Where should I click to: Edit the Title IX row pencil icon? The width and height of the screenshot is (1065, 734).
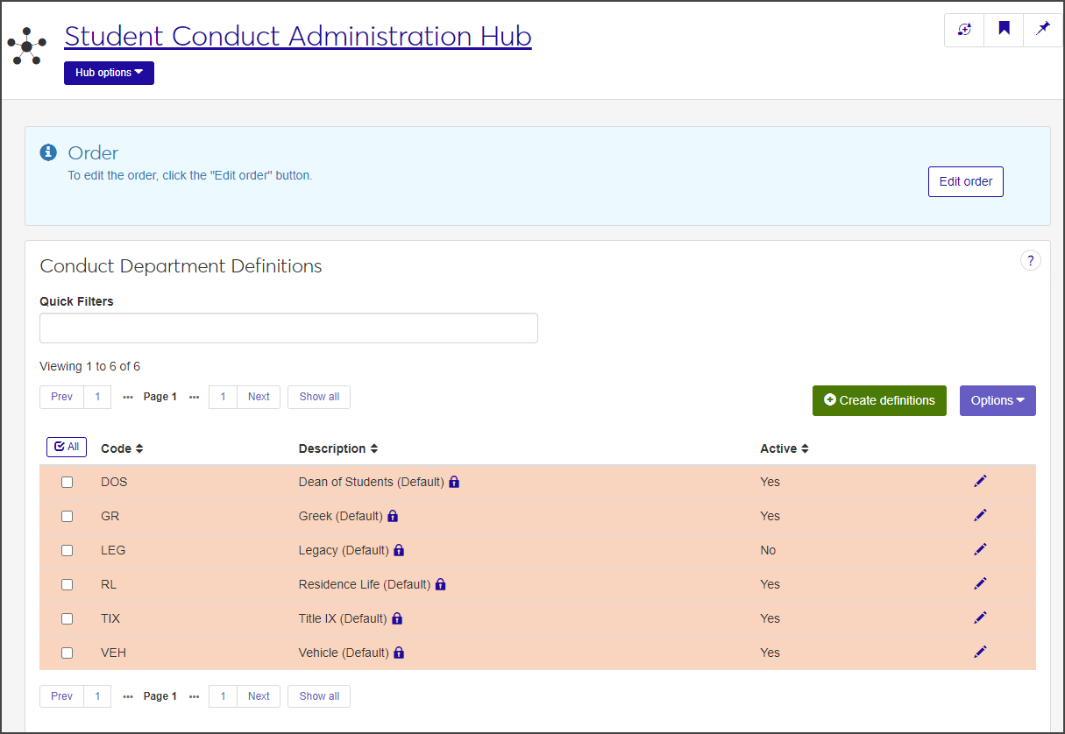tap(980, 618)
